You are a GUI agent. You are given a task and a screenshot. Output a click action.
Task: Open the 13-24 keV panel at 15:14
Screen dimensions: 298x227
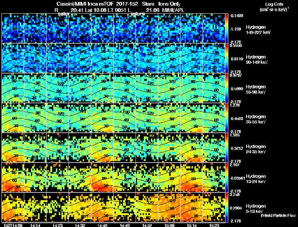click(x=191, y=177)
